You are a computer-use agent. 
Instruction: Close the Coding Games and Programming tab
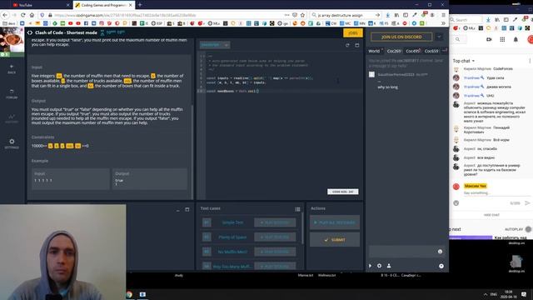(x=131, y=5)
